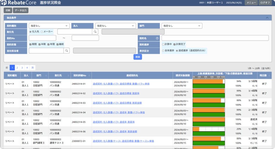Open the メニュー button in header

251,3
